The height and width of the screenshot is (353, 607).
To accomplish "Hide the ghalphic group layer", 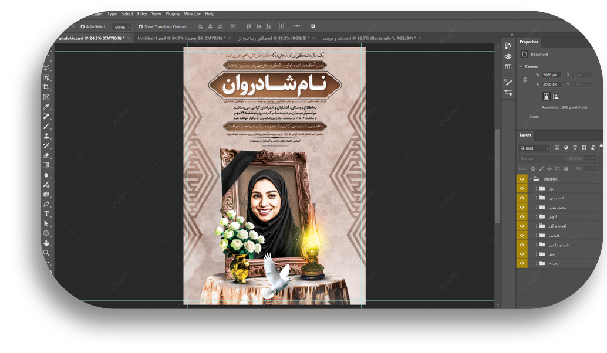I will click(522, 179).
